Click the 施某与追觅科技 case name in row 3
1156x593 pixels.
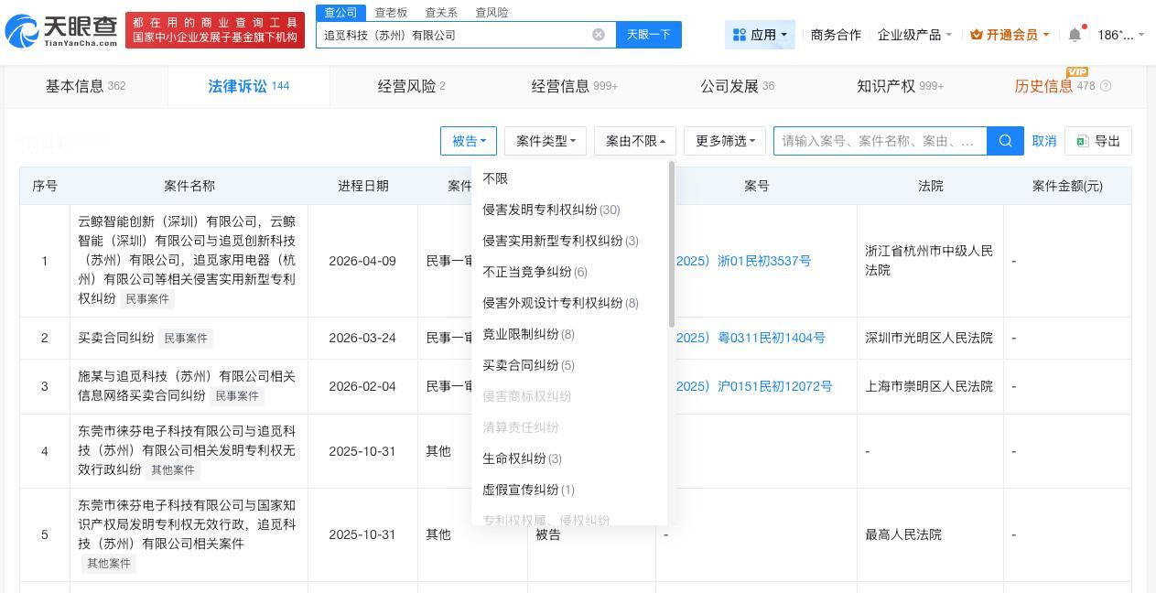click(x=187, y=386)
